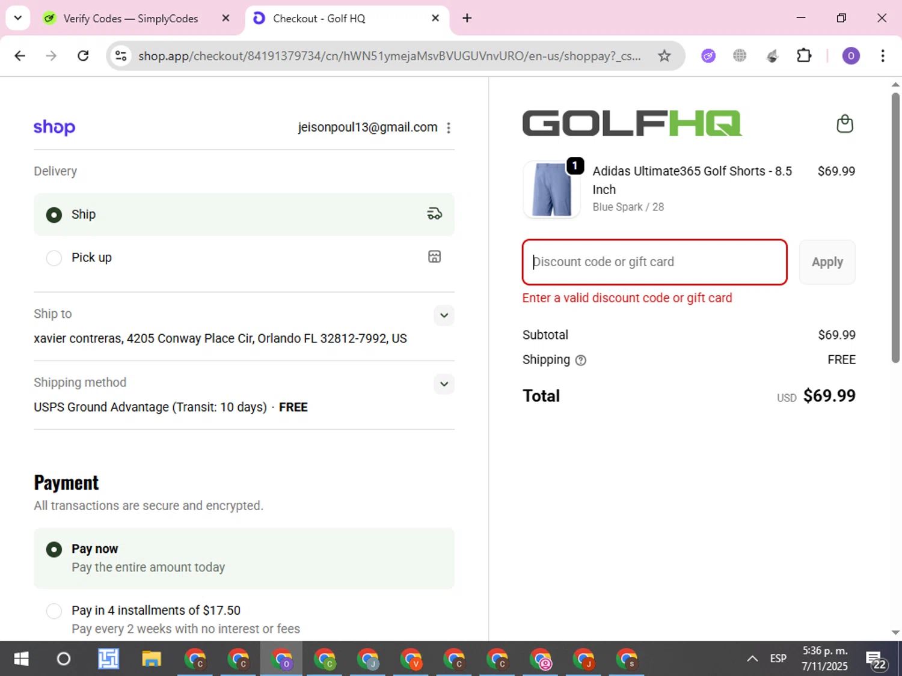Bookmark this page with the star icon
This screenshot has height=676, width=902.
click(664, 56)
